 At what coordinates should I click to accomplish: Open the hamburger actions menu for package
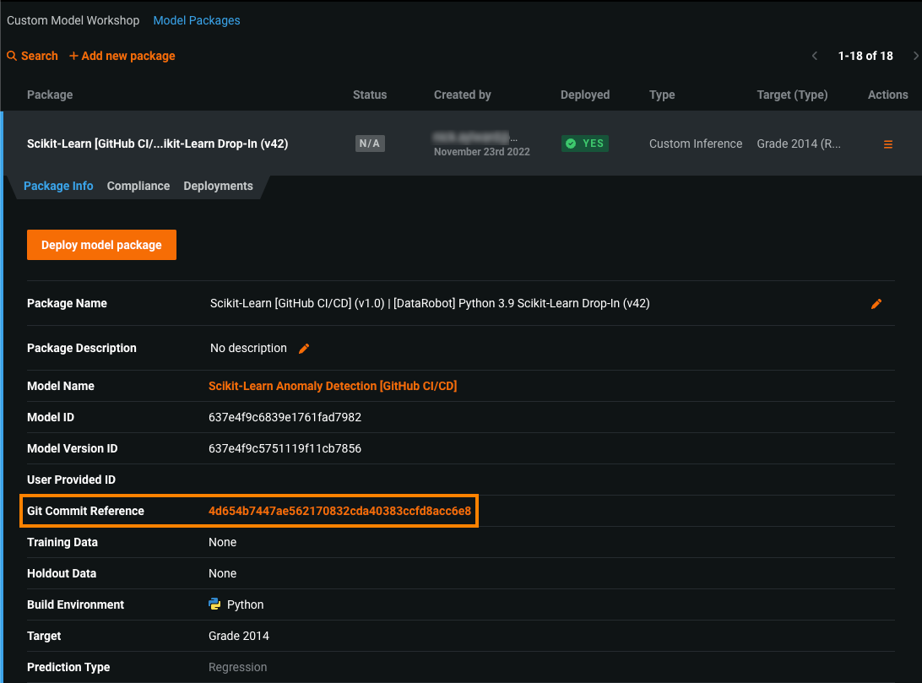(x=887, y=144)
